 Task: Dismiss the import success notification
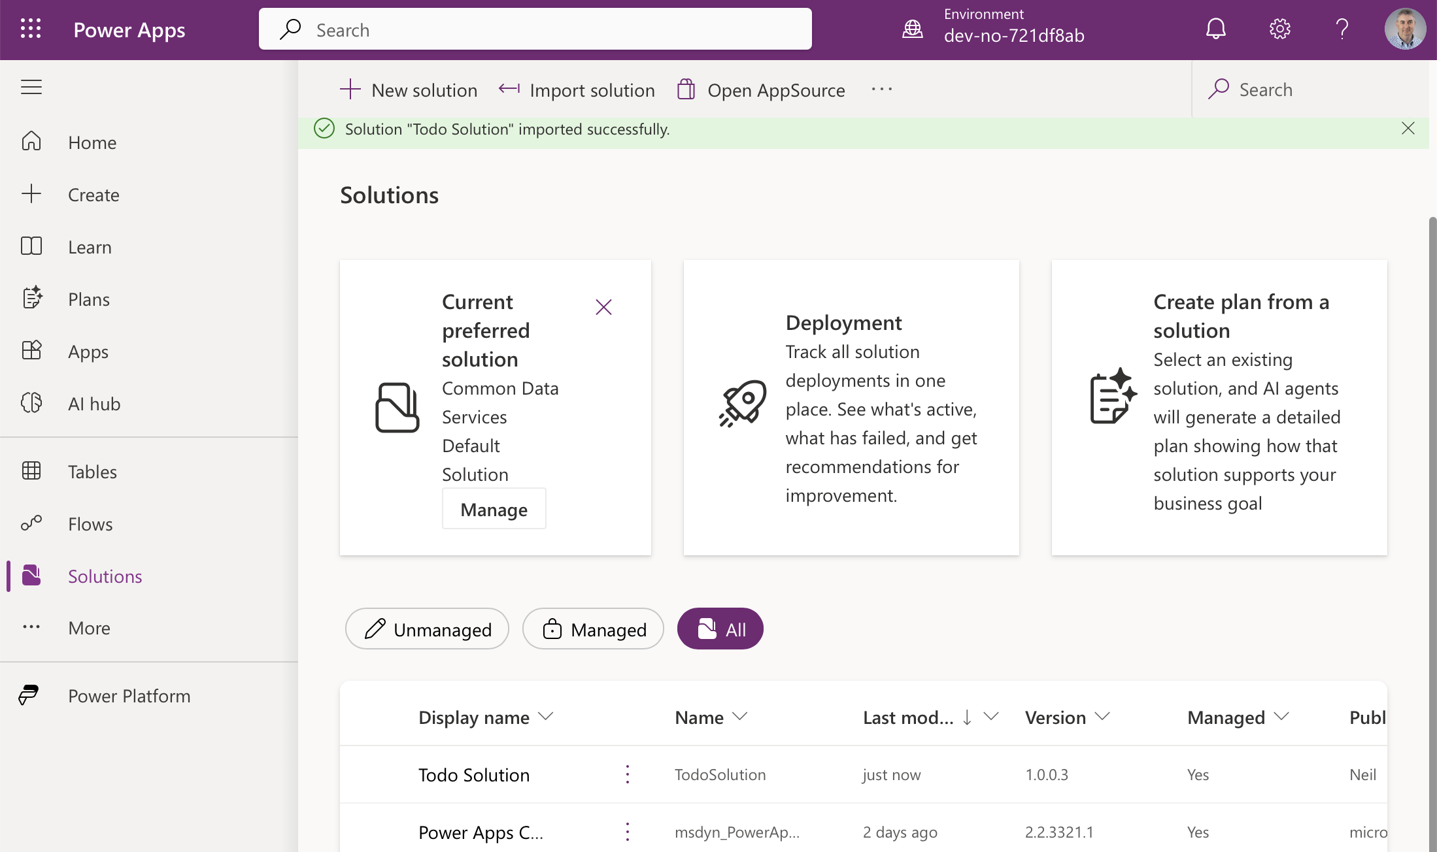(x=1408, y=128)
